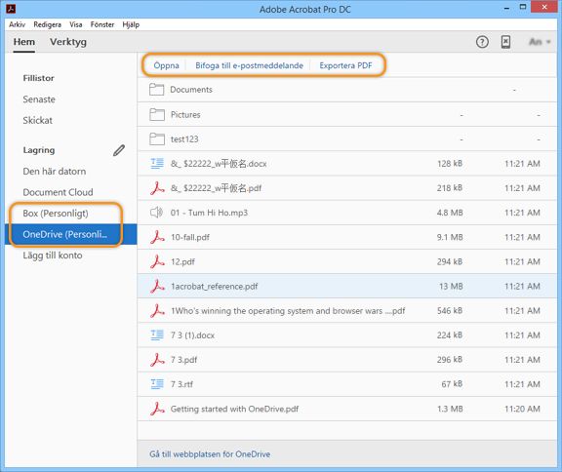Click the 67 kB size value
Image resolution: width=562 pixels, height=472 pixels.
tap(452, 384)
